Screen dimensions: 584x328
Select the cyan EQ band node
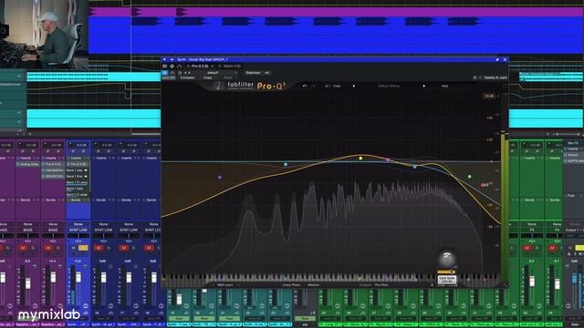click(286, 164)
